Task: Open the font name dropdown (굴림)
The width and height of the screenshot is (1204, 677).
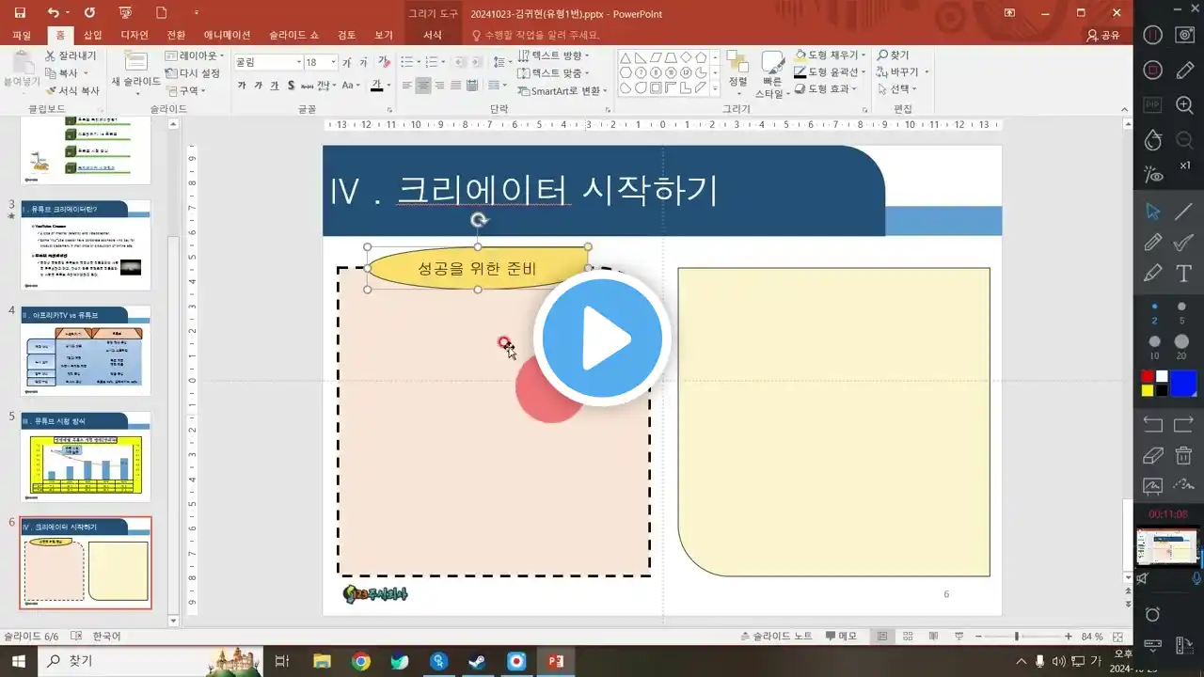Action: tap(299, 62)
